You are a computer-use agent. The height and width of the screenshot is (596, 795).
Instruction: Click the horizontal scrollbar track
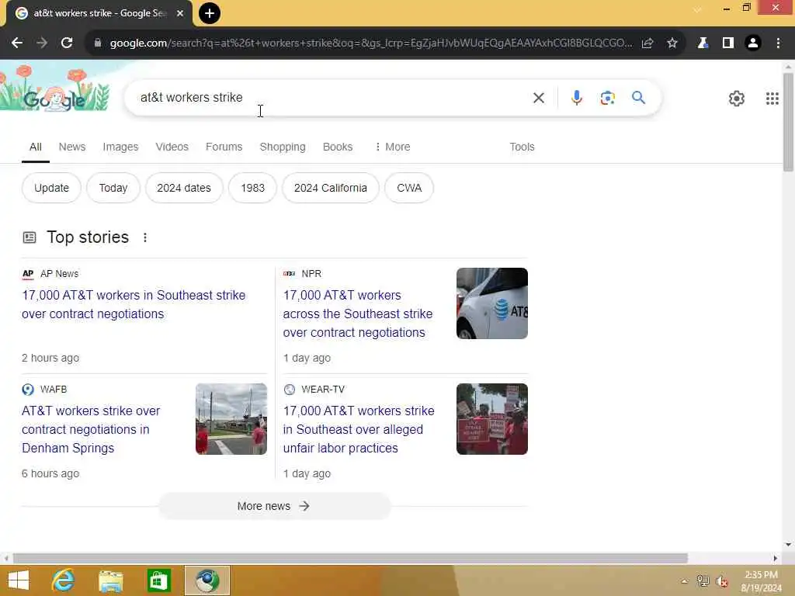[x=350, y=559]
